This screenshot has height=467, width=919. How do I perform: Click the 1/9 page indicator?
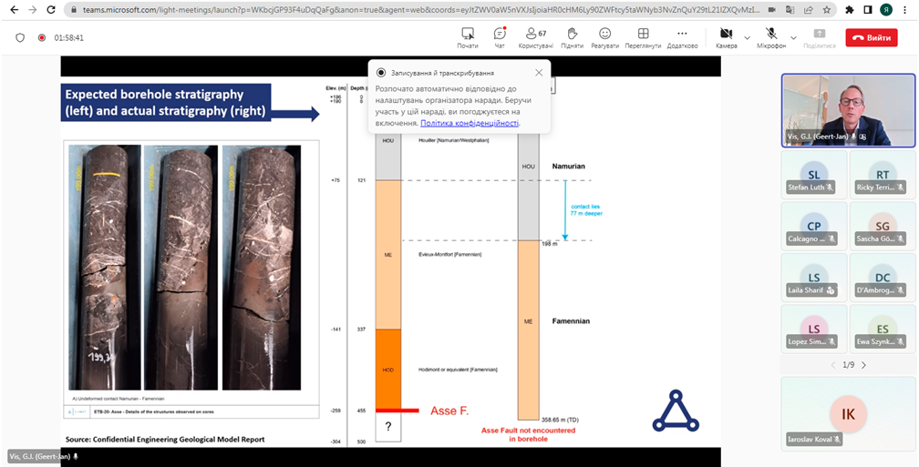pos(848,365)
